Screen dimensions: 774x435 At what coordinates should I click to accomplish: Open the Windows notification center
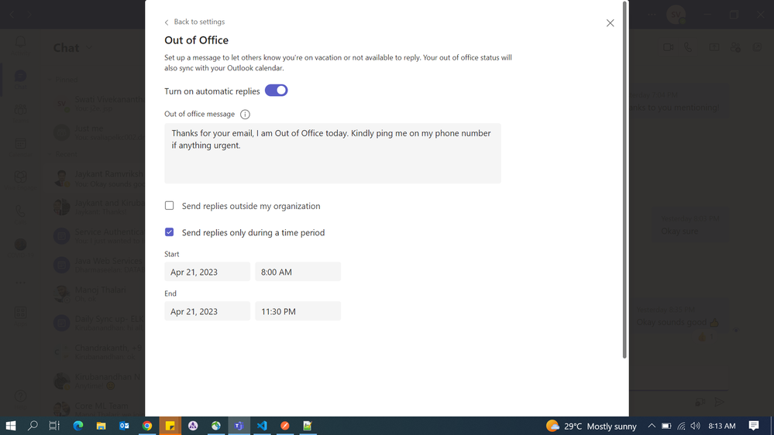tap(754, 426)
